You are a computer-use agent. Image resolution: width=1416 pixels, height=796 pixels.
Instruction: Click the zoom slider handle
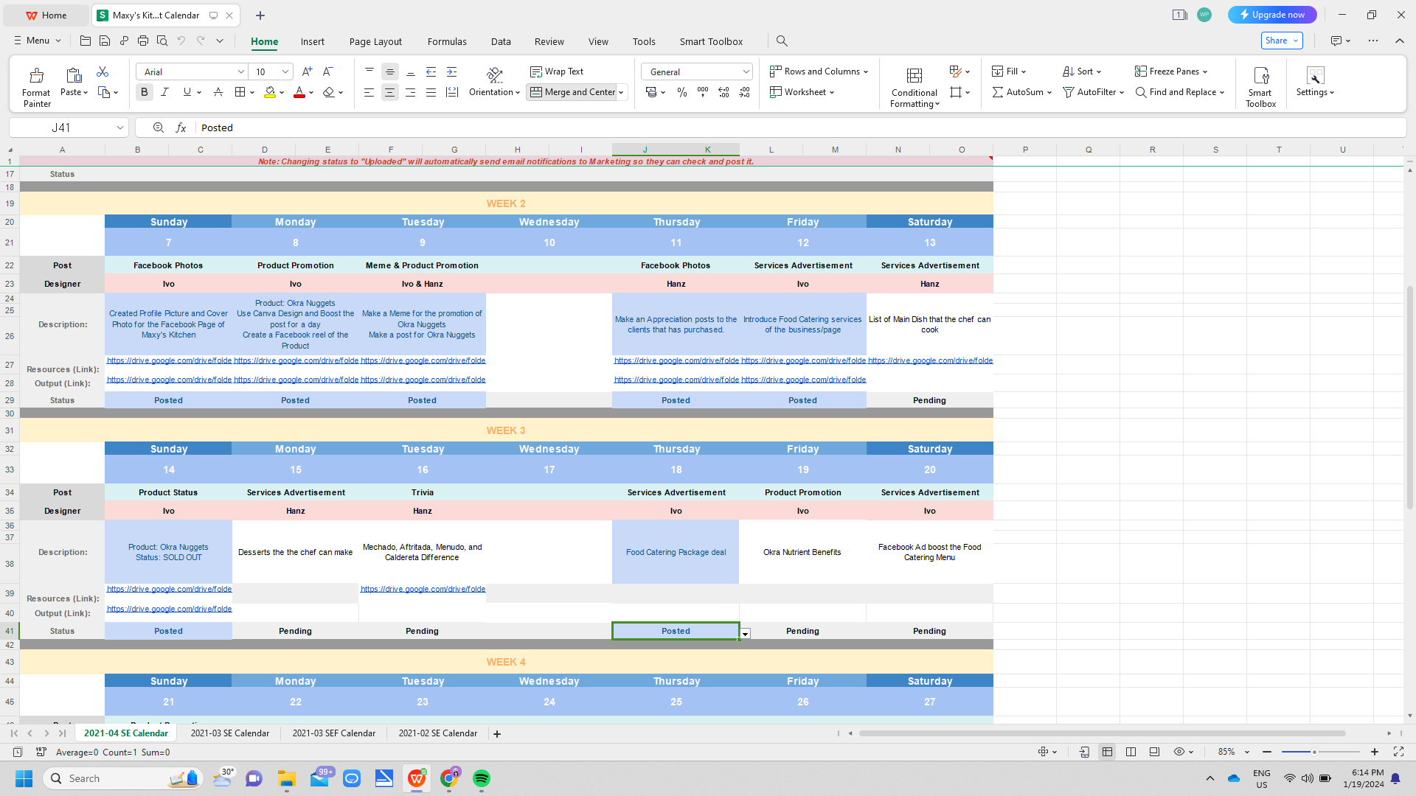(x=1314, y=752)
